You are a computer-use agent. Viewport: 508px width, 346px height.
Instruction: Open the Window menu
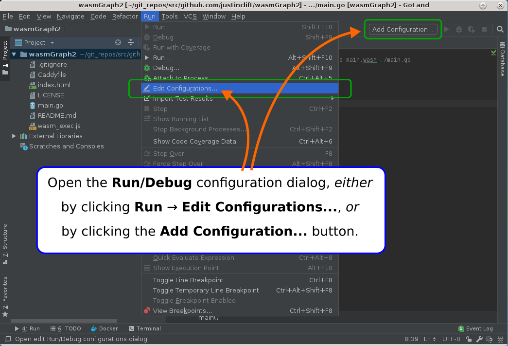[x=214, y=16]
